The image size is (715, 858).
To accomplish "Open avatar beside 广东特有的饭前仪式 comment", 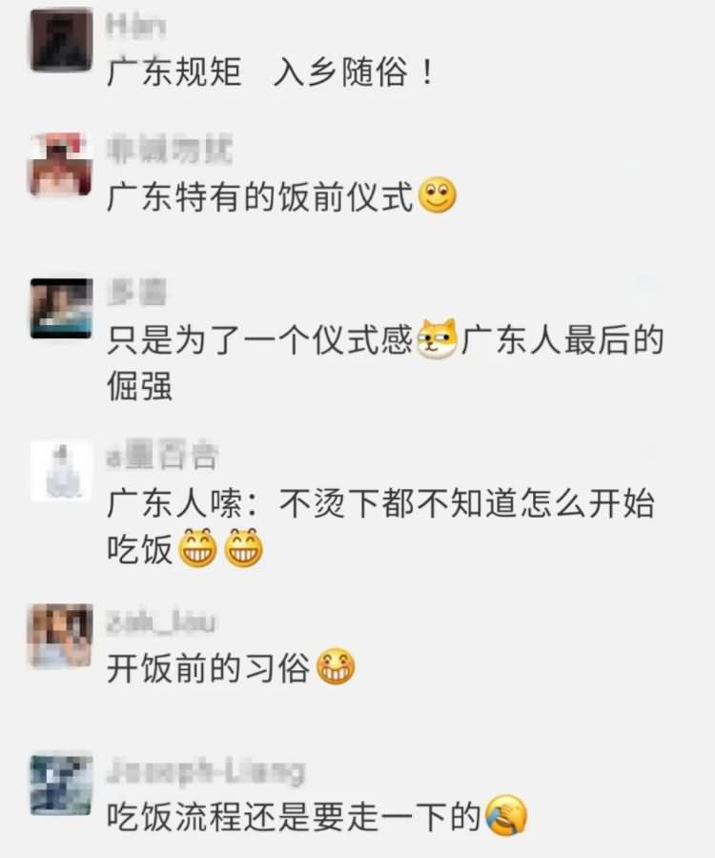I will [x=61, y=164].
